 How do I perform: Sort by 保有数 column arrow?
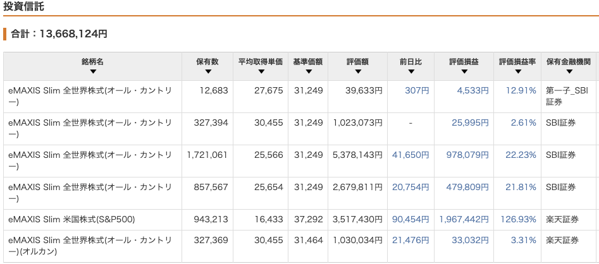tap(207, 71)
